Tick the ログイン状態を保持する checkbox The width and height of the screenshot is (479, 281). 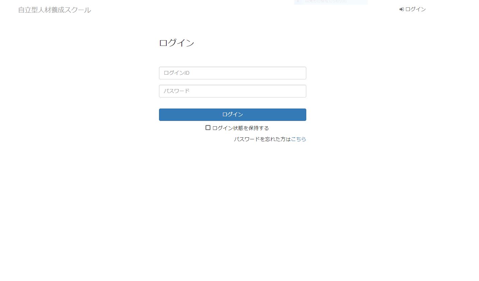[x=208, y=128]
